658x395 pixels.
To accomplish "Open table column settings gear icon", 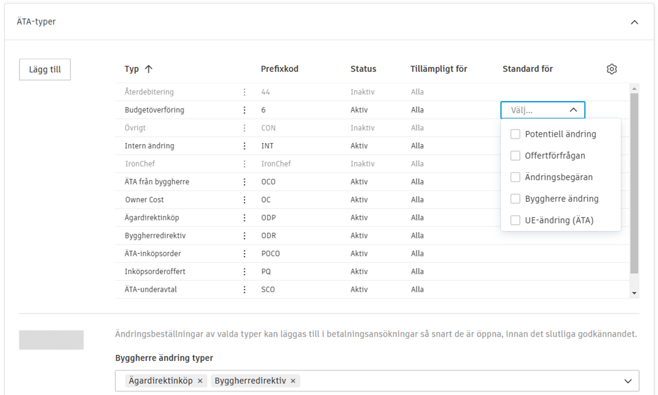I will pos(612,69).
